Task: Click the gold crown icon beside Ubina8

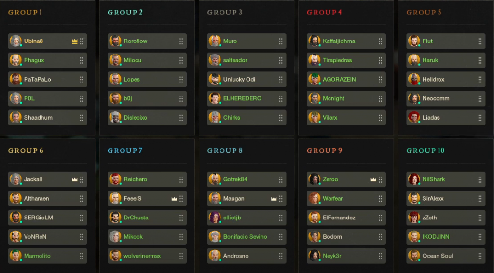Action: point(74,41)
